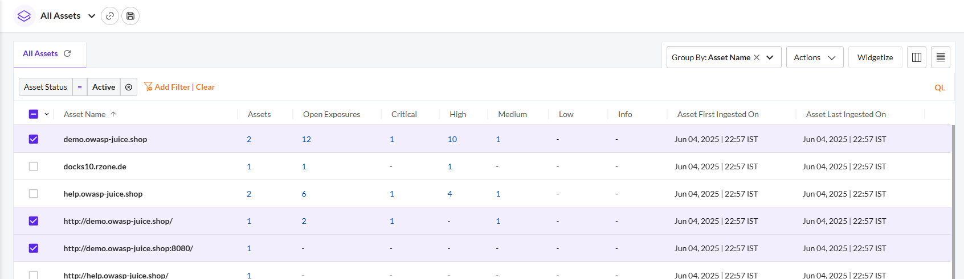Click the Asset Status filter field
Screen dimensions: 964x279
click(46, 87)
